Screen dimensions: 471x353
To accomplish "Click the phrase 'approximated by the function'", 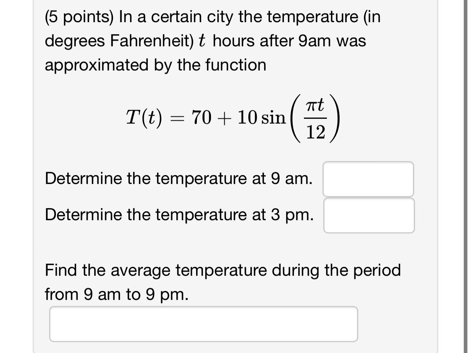I will (x=155, y=65).
